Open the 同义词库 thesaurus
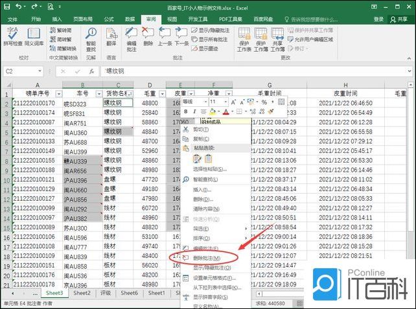The width and height of the screenshot is (416, 309). click(34, 37)
